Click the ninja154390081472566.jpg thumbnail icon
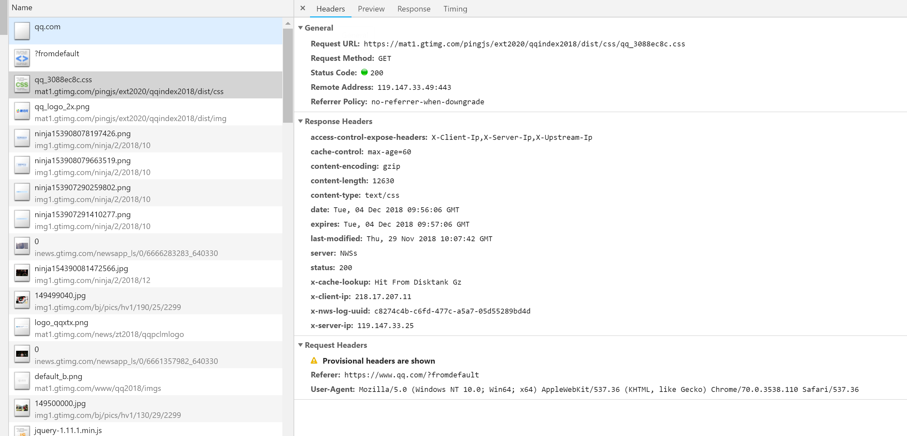 coord(22,273)
